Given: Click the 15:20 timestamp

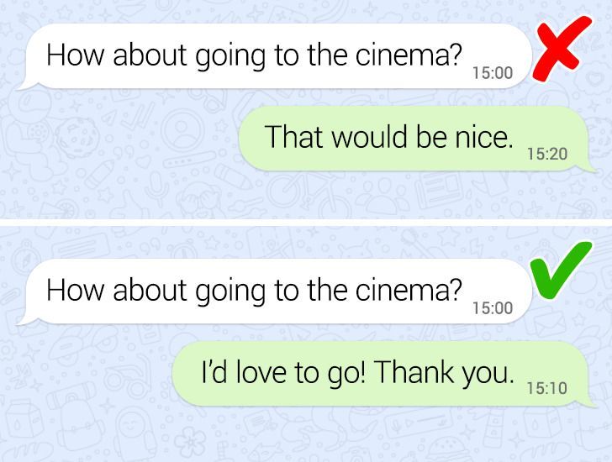Looking at the screenshot, I should pyautogui.click(x=547, y=154).
